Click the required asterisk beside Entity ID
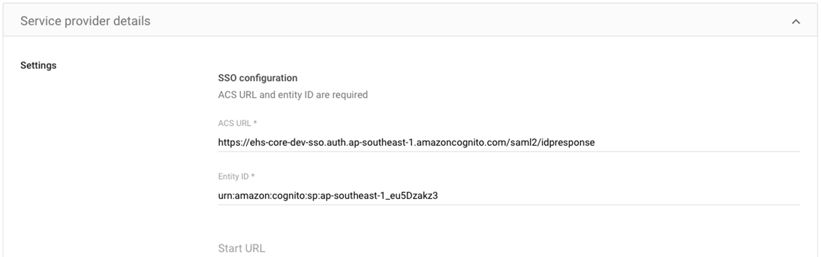The height and width of the screenshot is (257, 822). 253,176
